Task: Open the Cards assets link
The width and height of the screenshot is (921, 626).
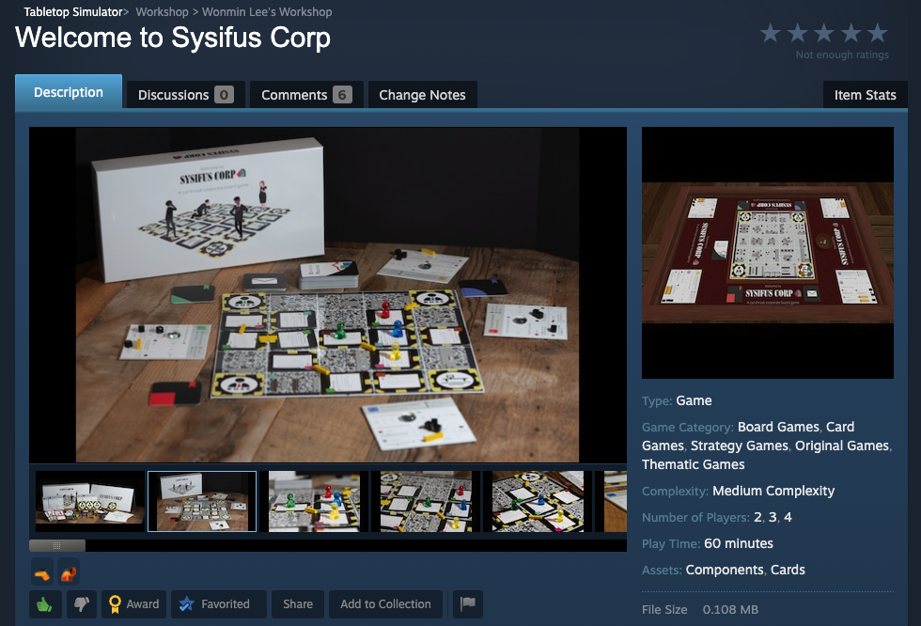Action: [788, 570]
